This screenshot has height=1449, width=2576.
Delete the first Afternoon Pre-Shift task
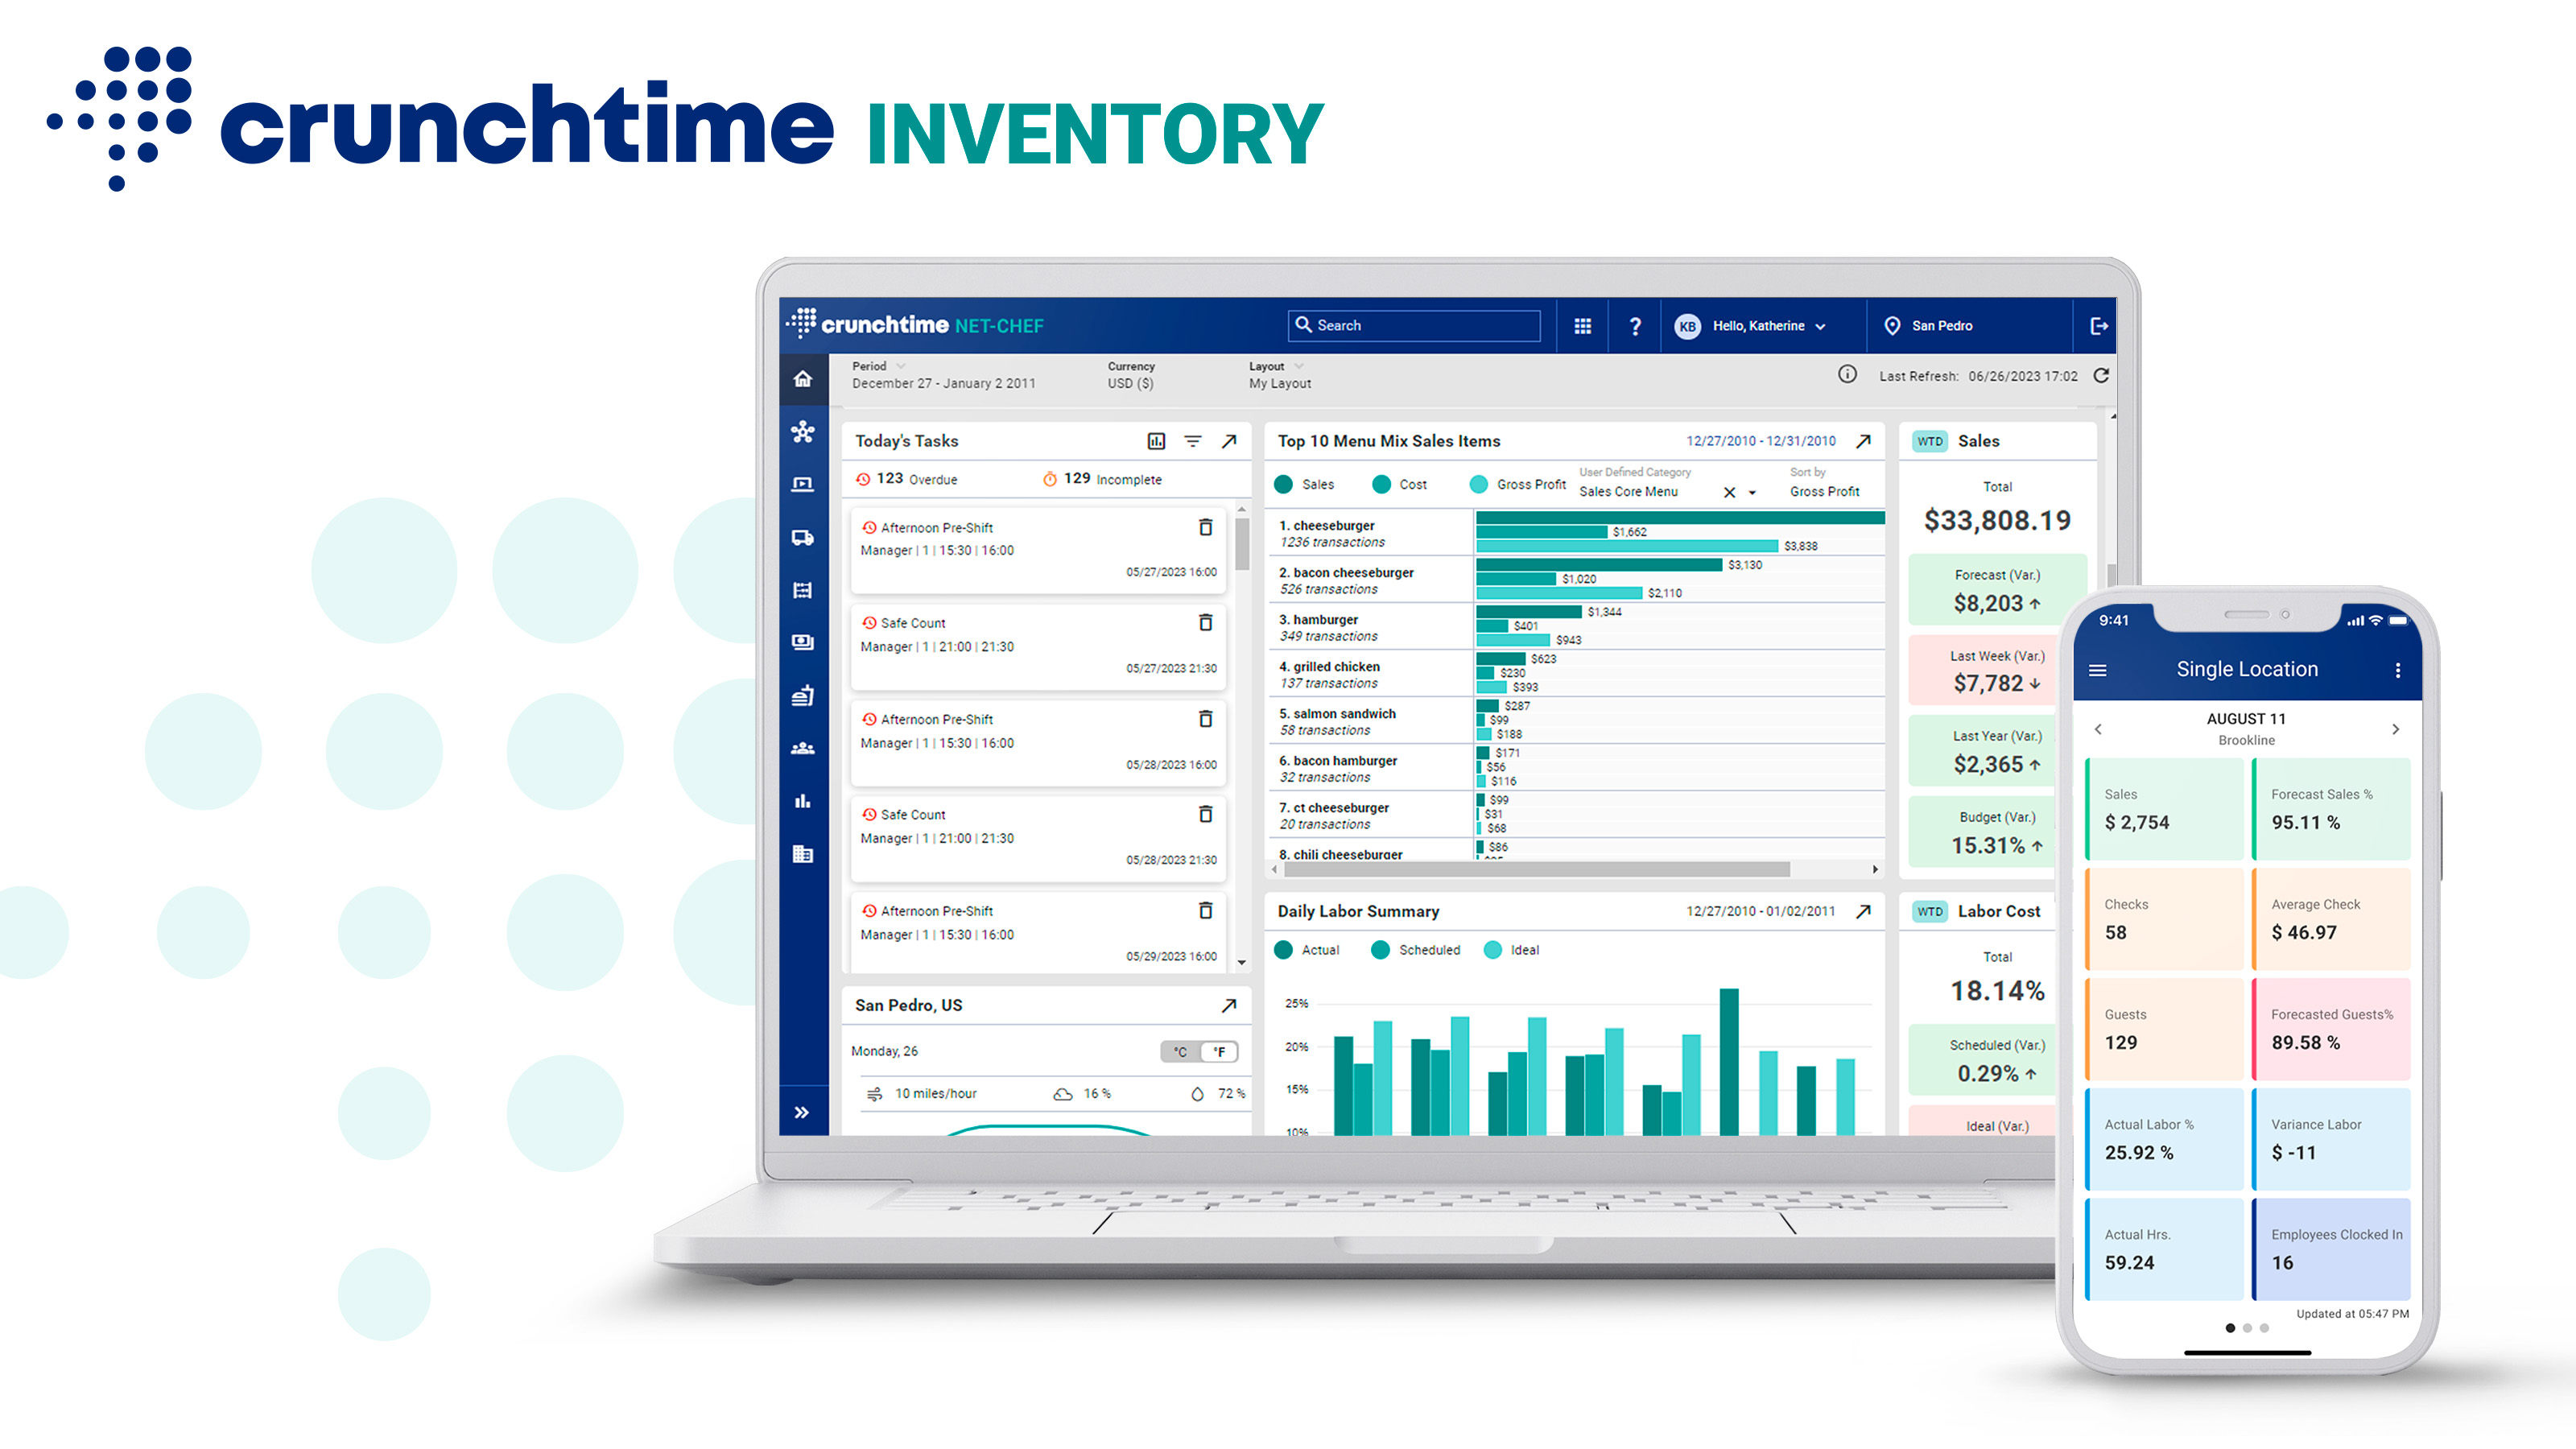point(1205,527)
